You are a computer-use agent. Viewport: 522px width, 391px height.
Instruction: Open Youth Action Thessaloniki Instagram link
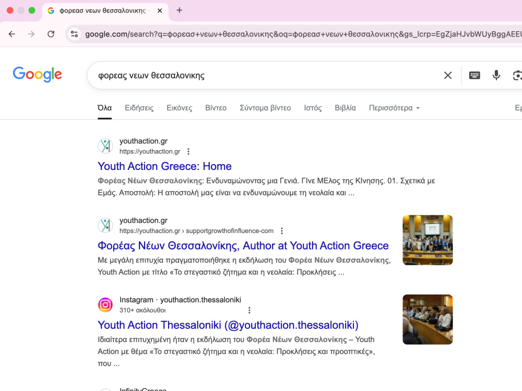(x=228, y=325)
